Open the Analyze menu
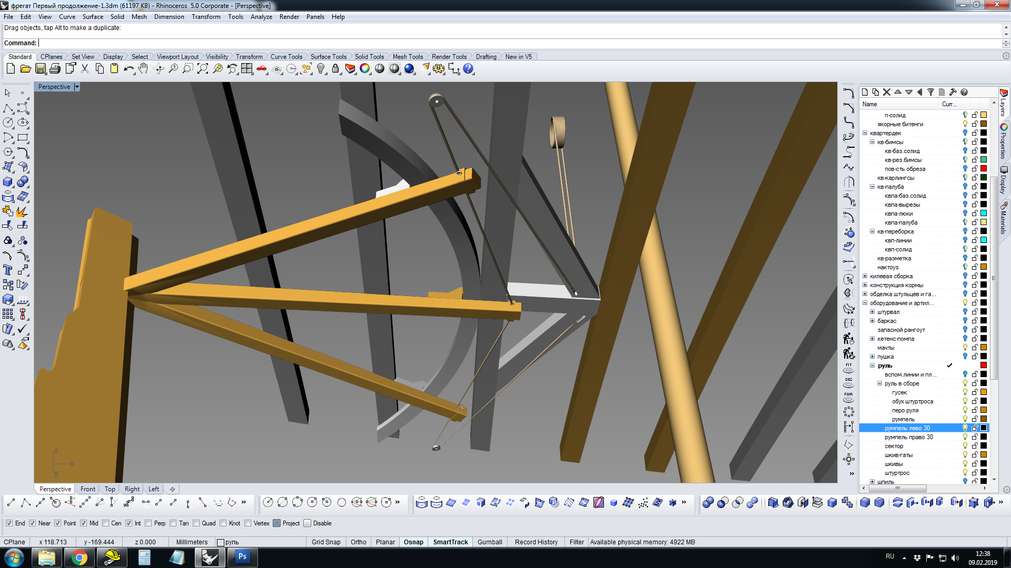Image resolution: width=1011 pixels, height=568 pixels. (261, 17)
